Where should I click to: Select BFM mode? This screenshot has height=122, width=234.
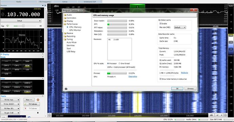(x=27, y=66)
